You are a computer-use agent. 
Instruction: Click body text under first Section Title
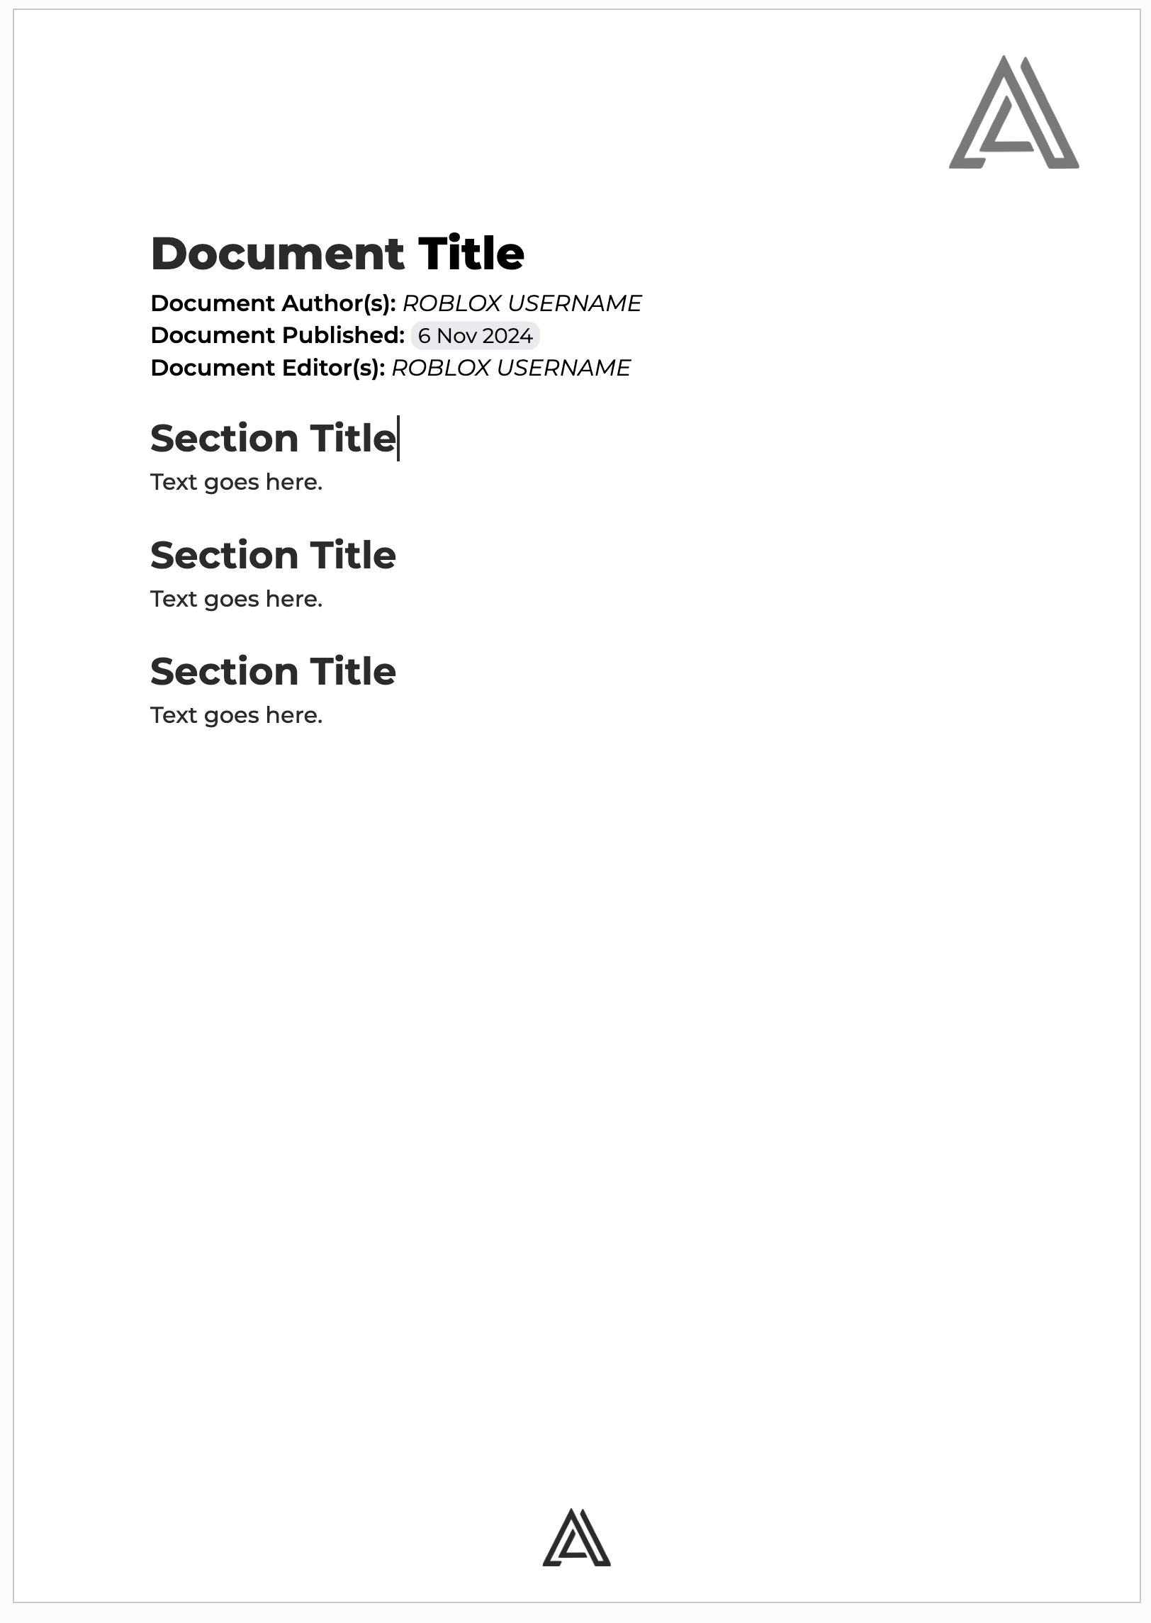coord(236,483)
